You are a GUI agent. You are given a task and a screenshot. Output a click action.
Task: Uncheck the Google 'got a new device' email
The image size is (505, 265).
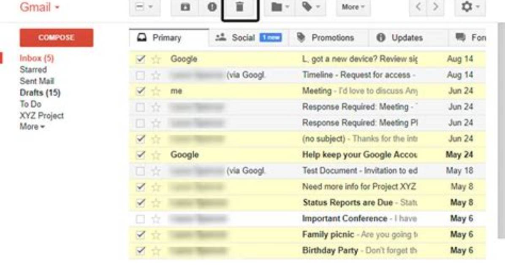click(141, 59)
